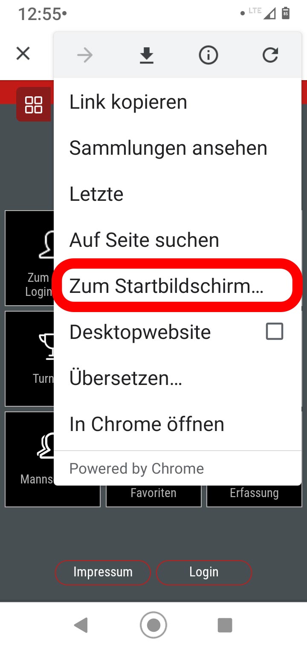Select Auf Seite suchen
The image size is (307, 648).
[x=177, y=240]
